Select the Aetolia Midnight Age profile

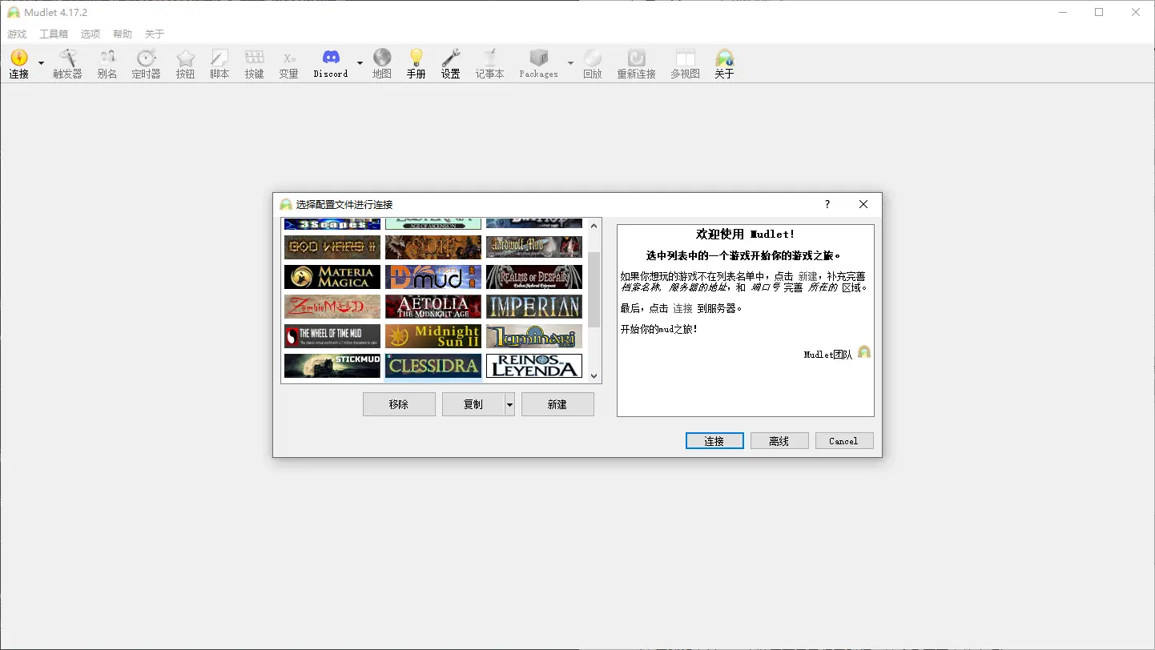(433, 307)
